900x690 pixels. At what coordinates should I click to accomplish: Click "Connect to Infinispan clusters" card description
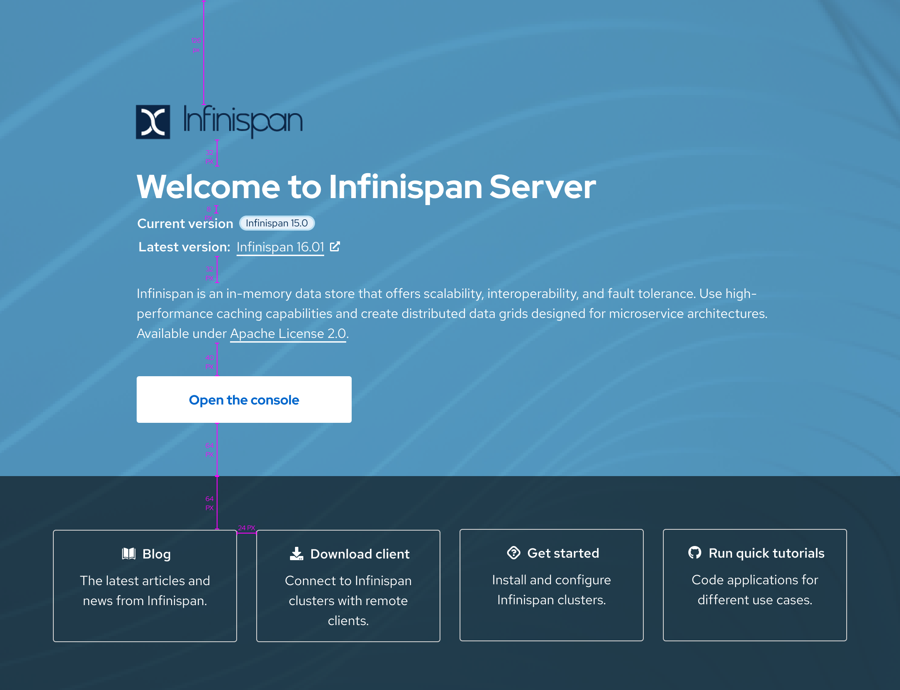click(348, 601)
